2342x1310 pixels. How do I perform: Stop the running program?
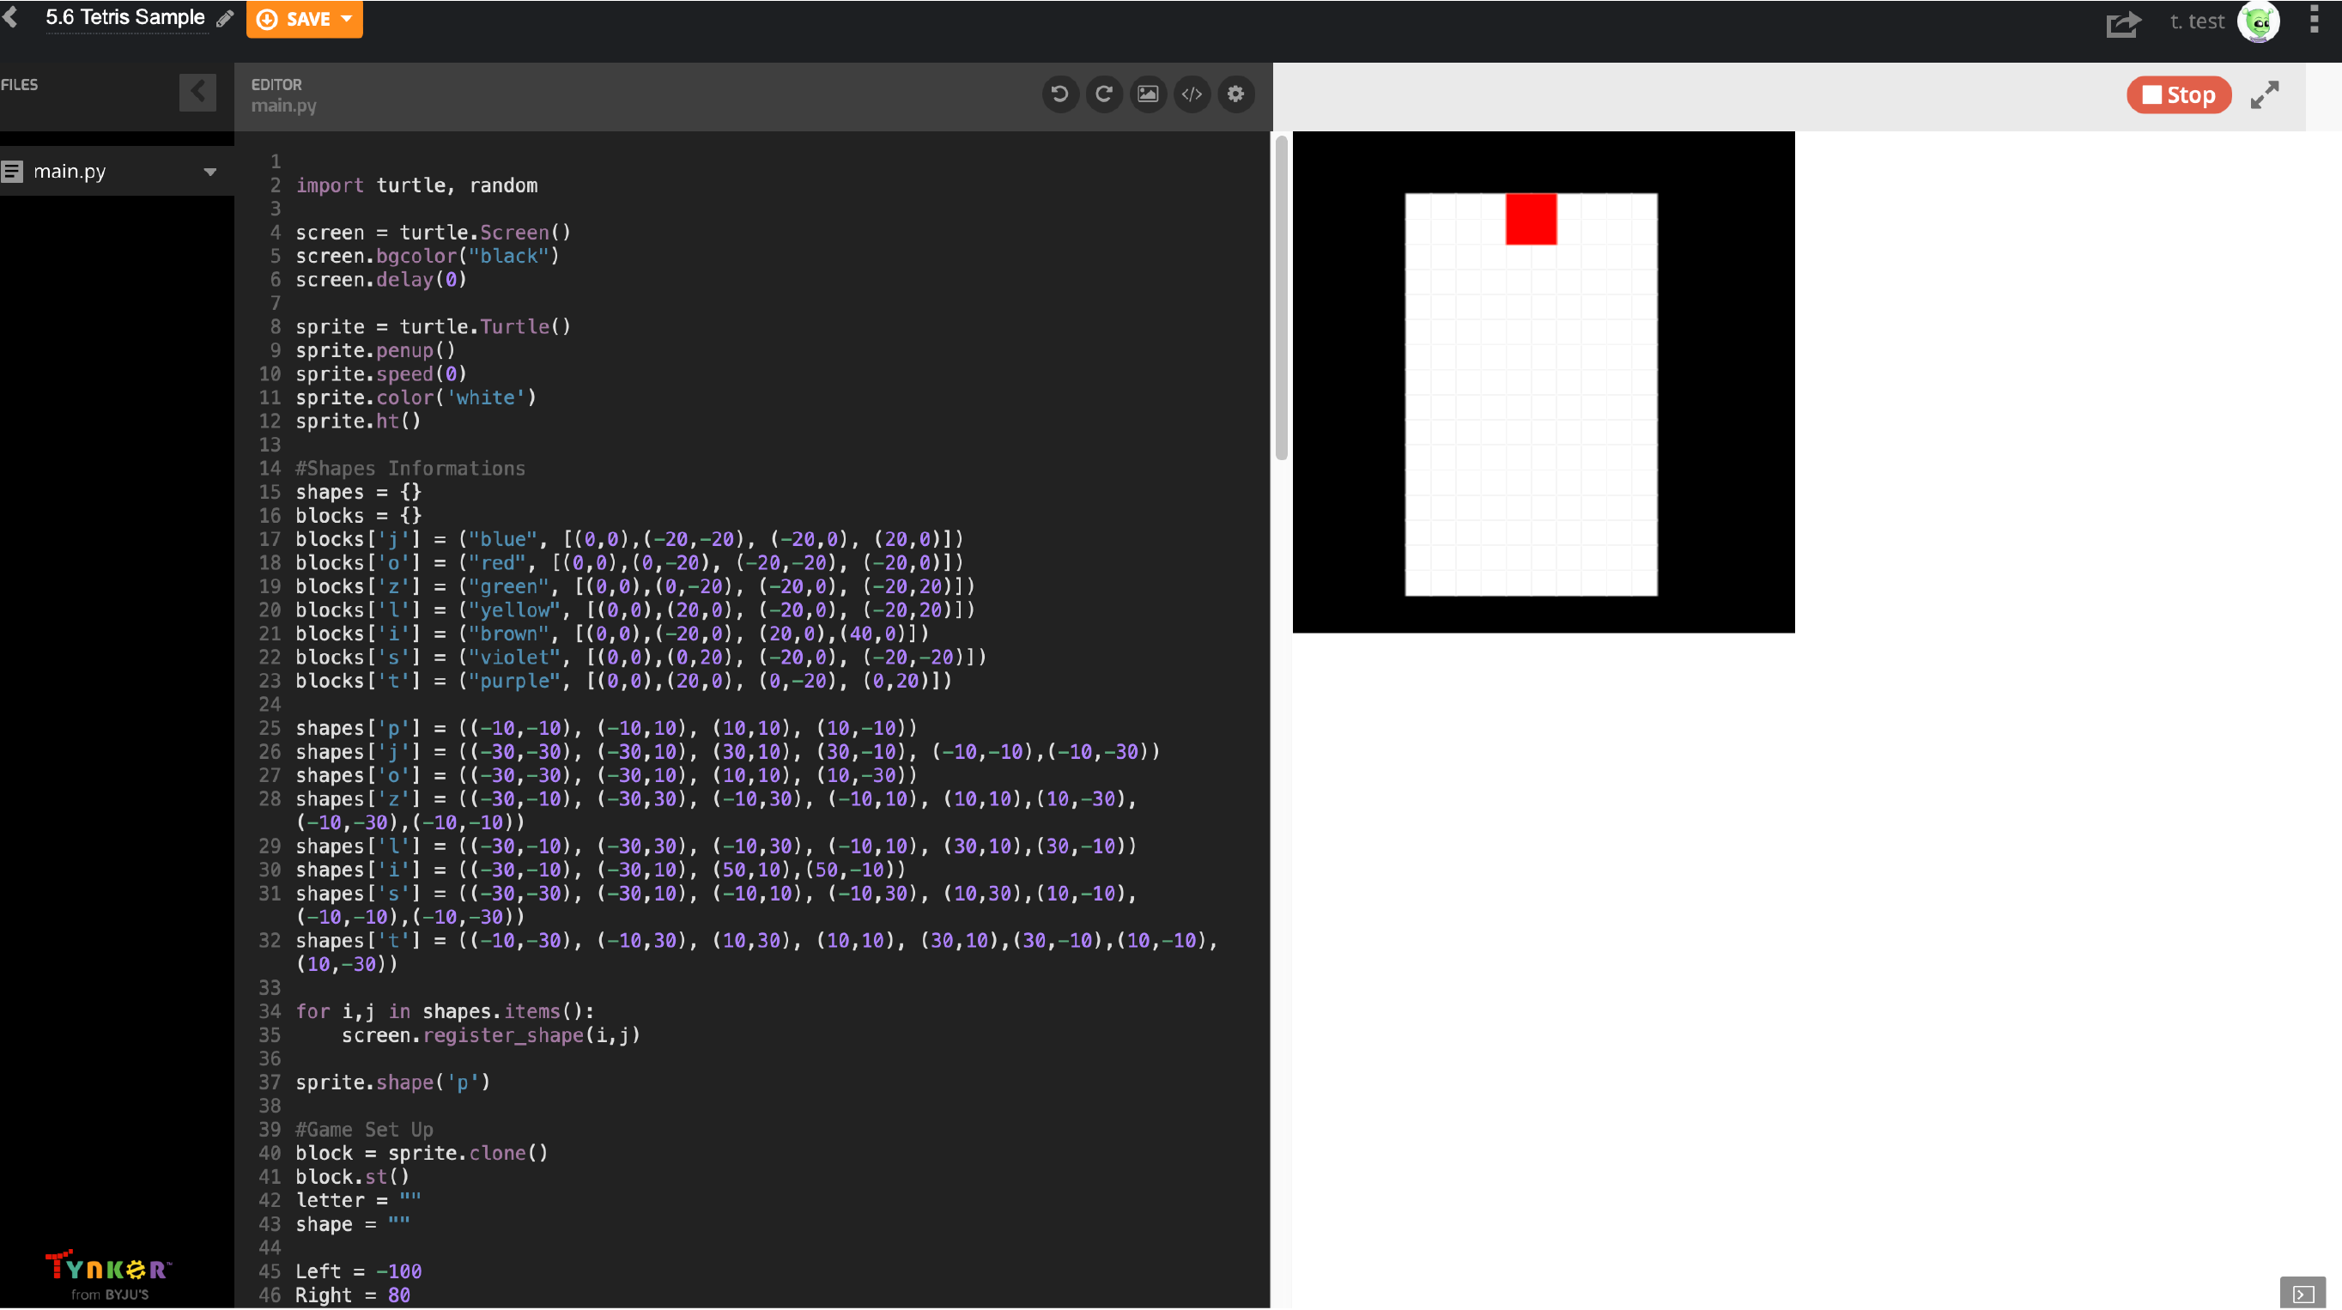tap(2178, 94)
